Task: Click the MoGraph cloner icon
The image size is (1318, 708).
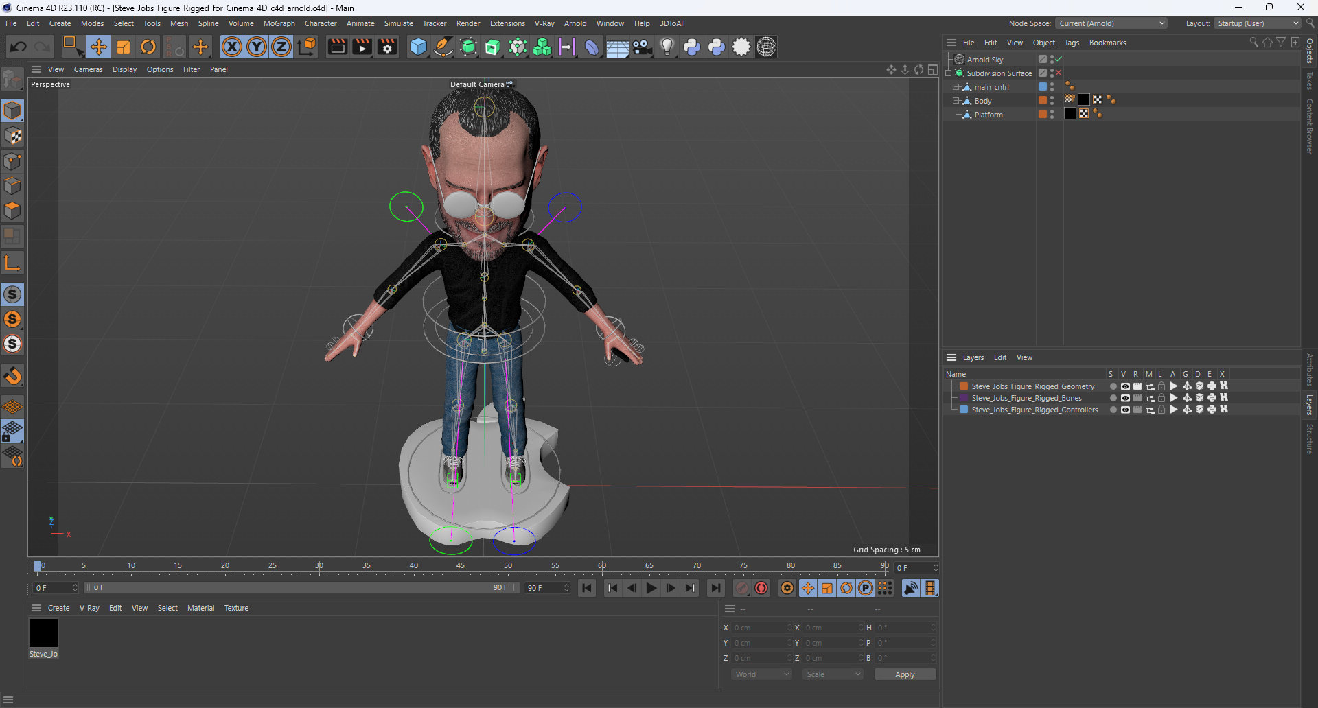Action: pyautogui.click(x=542, y=47)
